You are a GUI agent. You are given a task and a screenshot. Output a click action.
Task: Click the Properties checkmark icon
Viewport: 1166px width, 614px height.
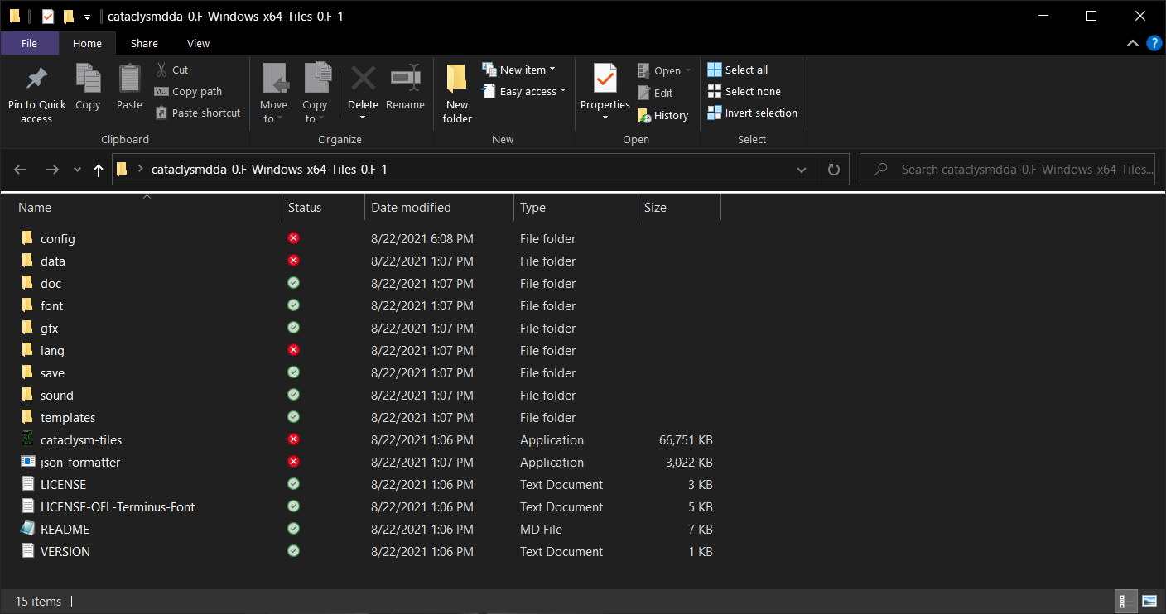(x=605, y=79)
